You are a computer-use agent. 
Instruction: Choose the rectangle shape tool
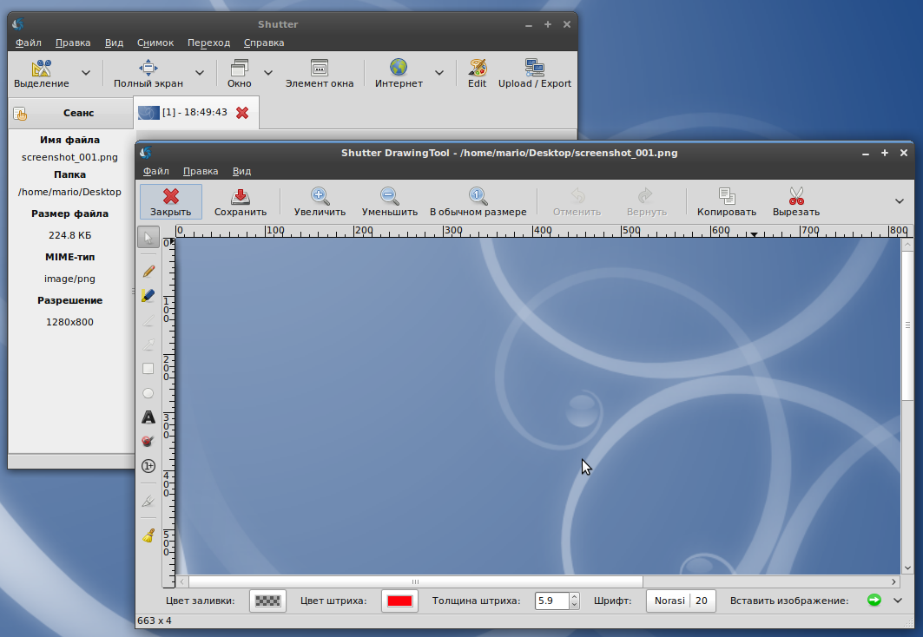(x=148, y=368)
